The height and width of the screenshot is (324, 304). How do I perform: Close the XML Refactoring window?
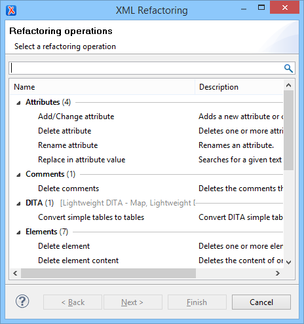[x=285, y=8]
